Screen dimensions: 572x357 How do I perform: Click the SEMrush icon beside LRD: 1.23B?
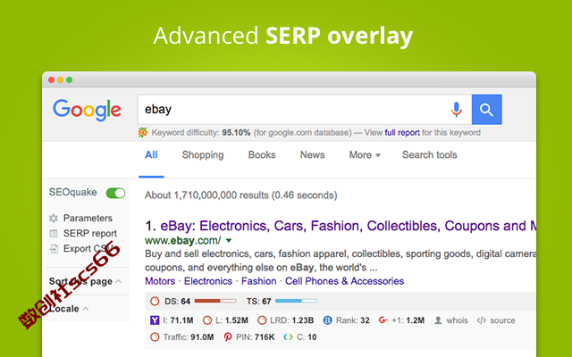tap(262, 320)
